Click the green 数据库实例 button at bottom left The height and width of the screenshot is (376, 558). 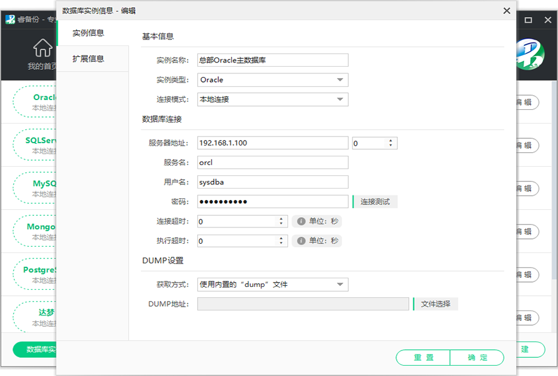click(35, 350)
